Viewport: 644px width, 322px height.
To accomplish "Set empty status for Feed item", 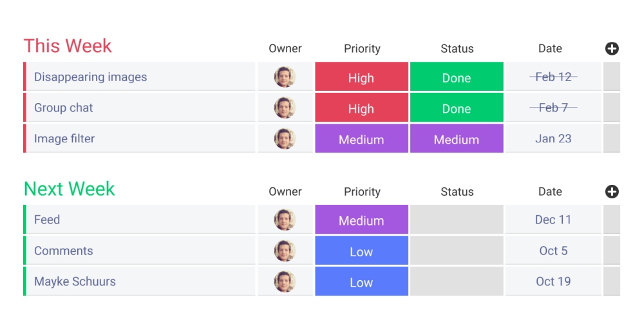I will pyautogui.click(x=456, y=220).
